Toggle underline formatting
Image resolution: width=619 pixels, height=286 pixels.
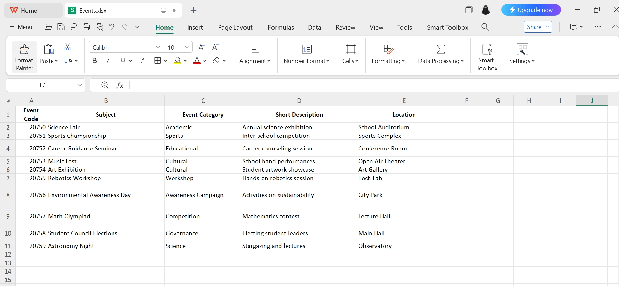click(123, 61)
